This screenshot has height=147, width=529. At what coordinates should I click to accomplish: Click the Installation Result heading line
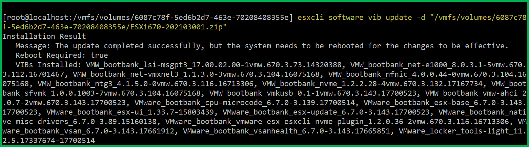(x=44, y=36)
